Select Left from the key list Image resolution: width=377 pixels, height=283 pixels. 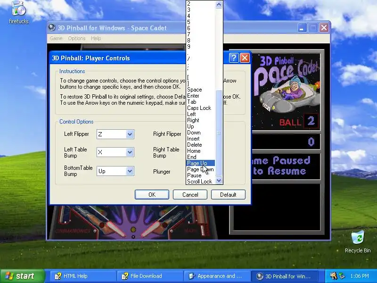pyautogui.click(x=201, y=114)
